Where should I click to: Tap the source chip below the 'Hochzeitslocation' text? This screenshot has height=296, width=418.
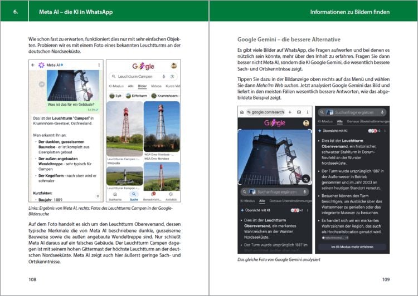tap(335, 238)
